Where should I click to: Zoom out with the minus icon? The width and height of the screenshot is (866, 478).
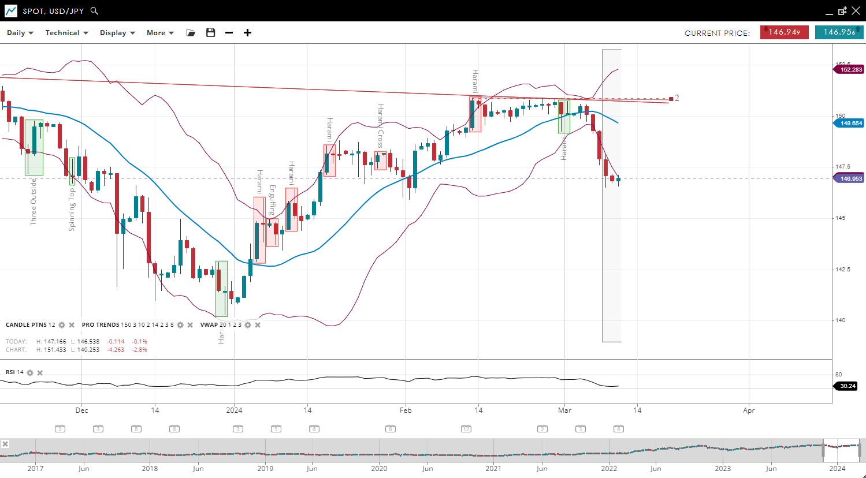[229, 33]
